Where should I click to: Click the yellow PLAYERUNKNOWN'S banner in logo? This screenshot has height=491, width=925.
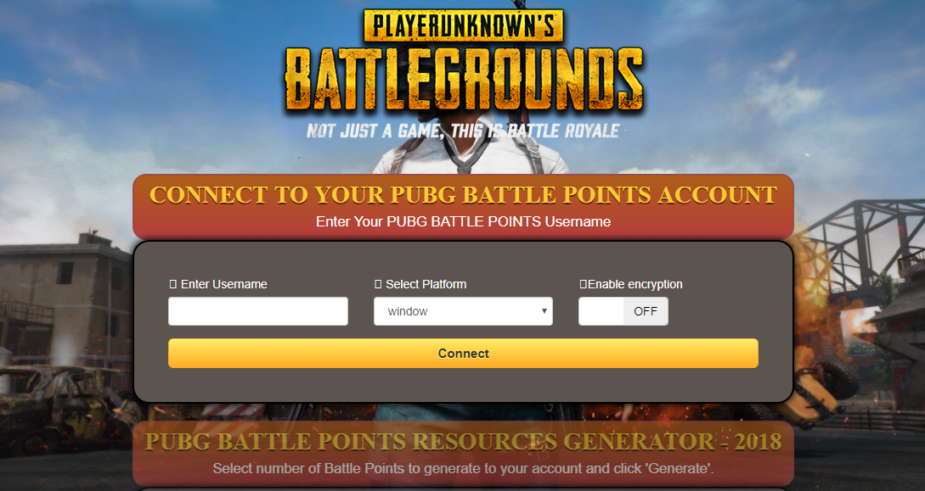(x=463, y=26)
